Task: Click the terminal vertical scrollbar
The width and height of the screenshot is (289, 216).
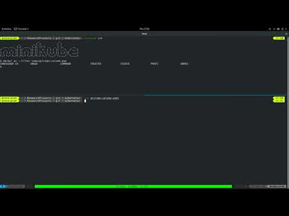Action: [288, 112]
